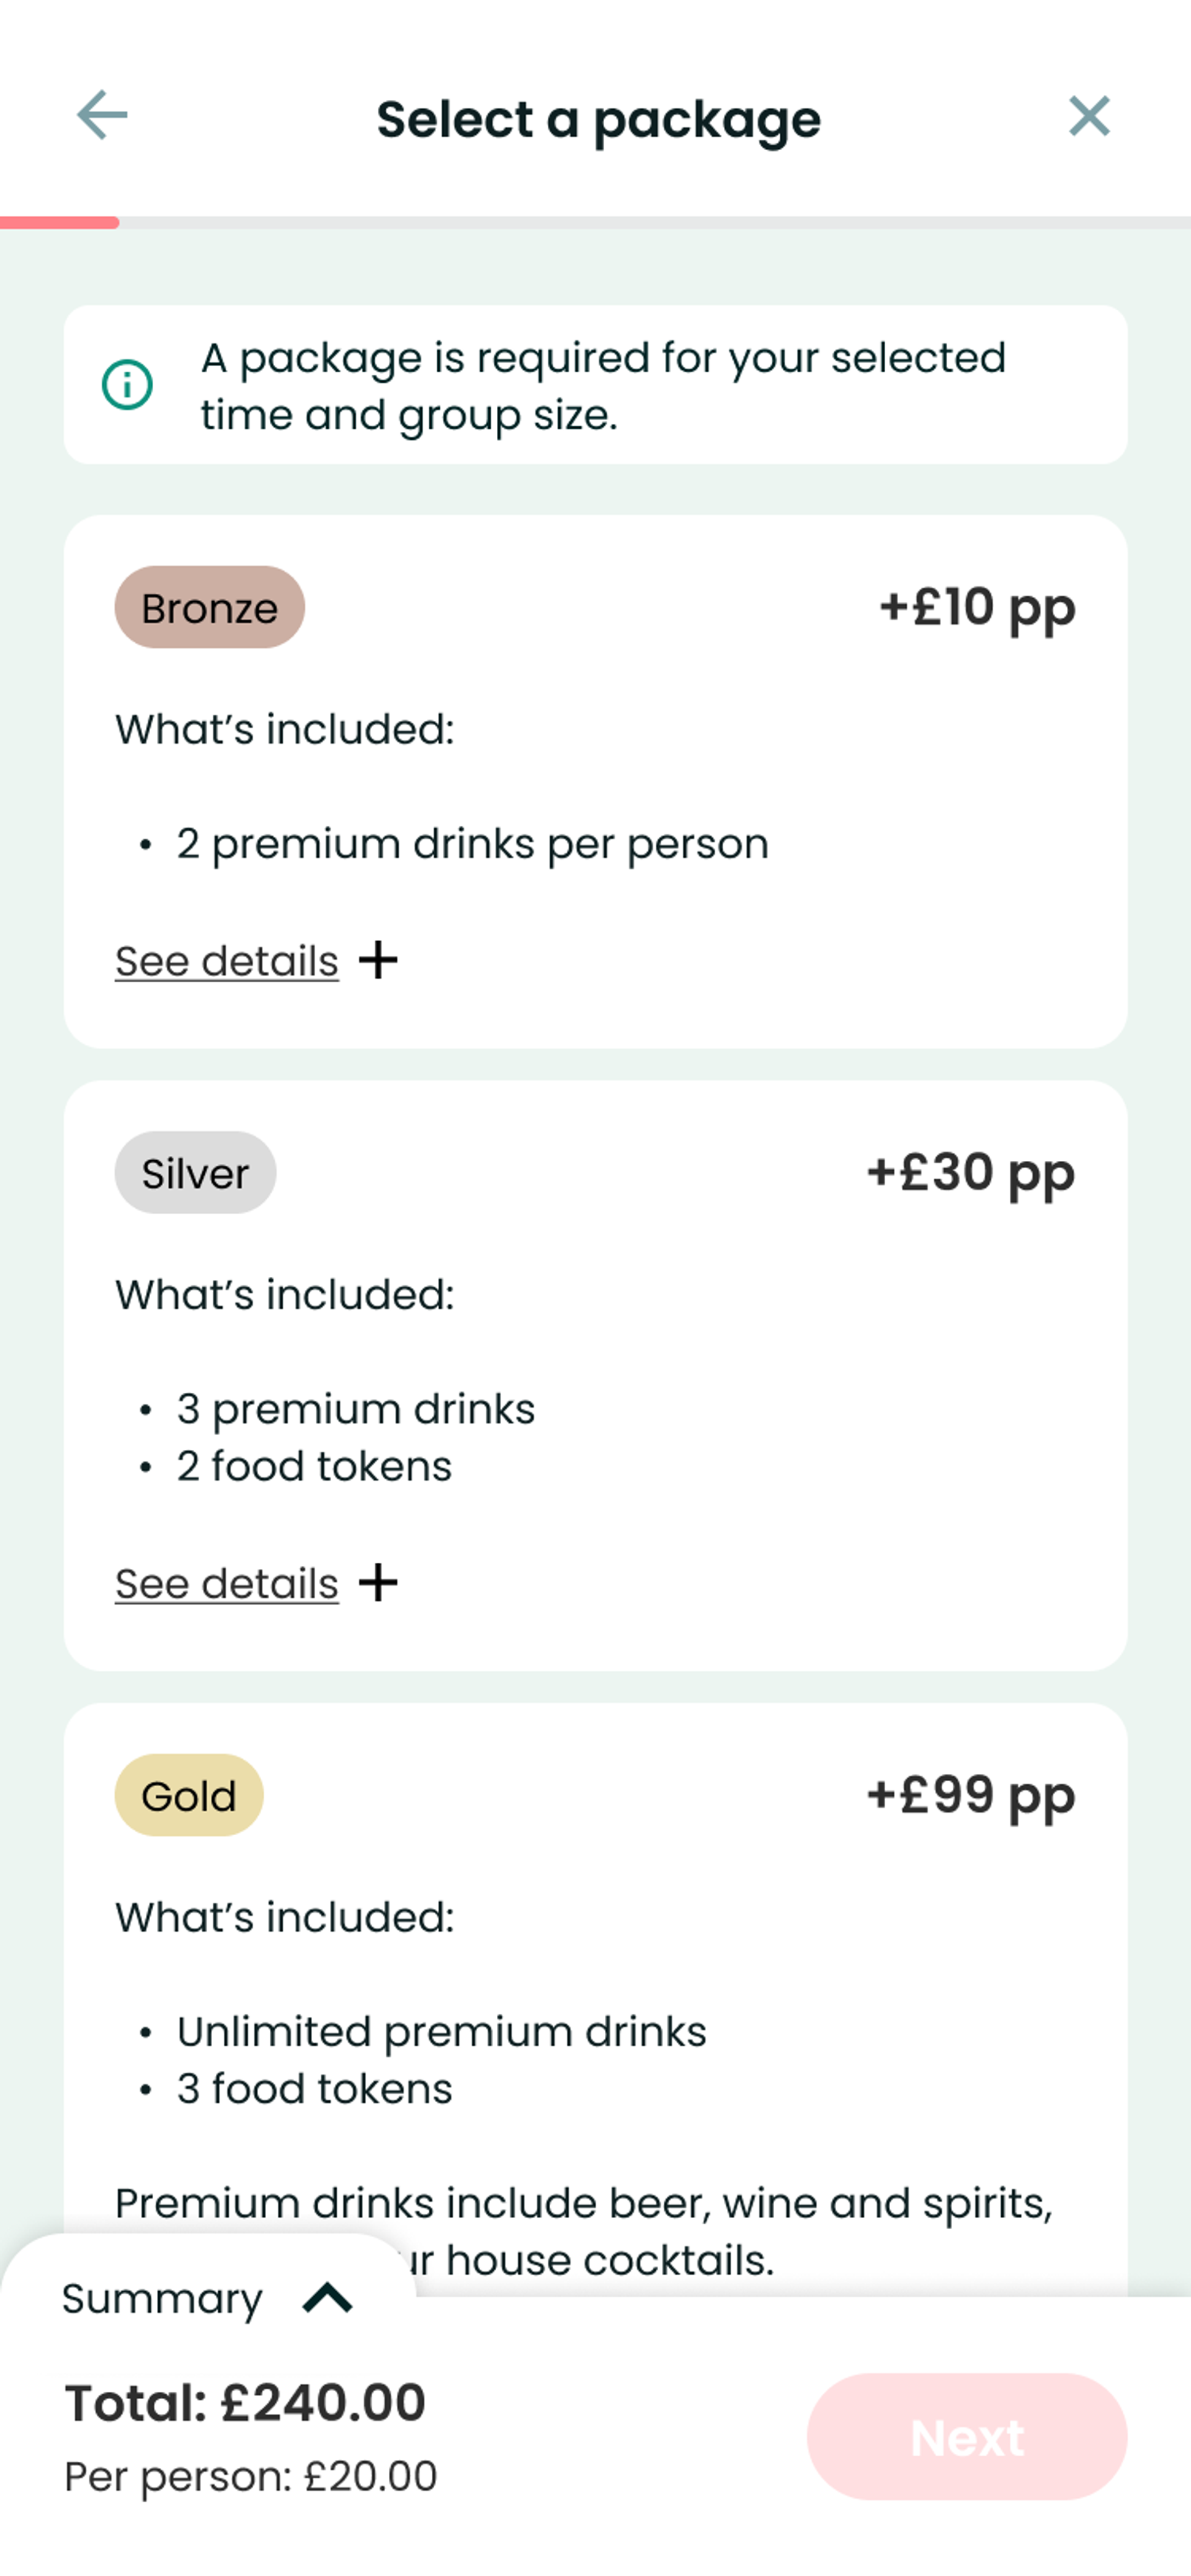
Task: Open Silver package See details link
Action: 227,1584
